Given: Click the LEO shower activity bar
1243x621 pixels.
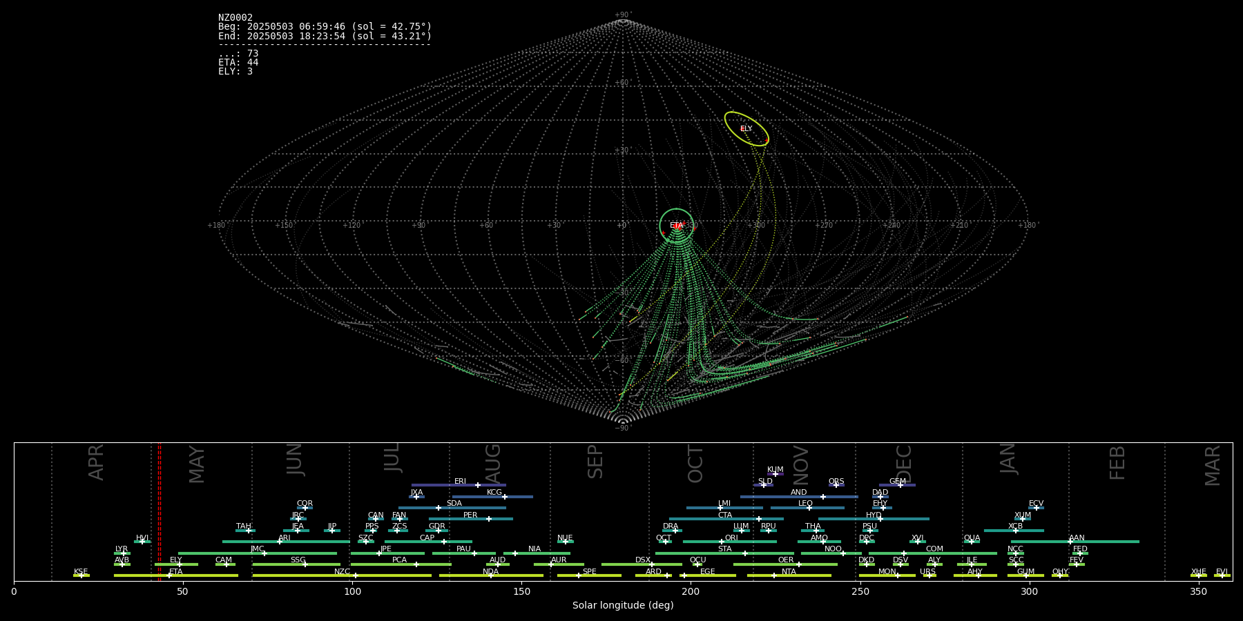Looking at the screenshot, I should [x=807, y=508].
